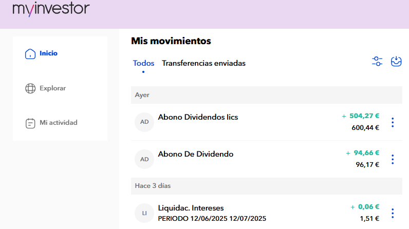Click the + 504,27 € amount
This screenshot has height=229, width=409.
(361, 116)
